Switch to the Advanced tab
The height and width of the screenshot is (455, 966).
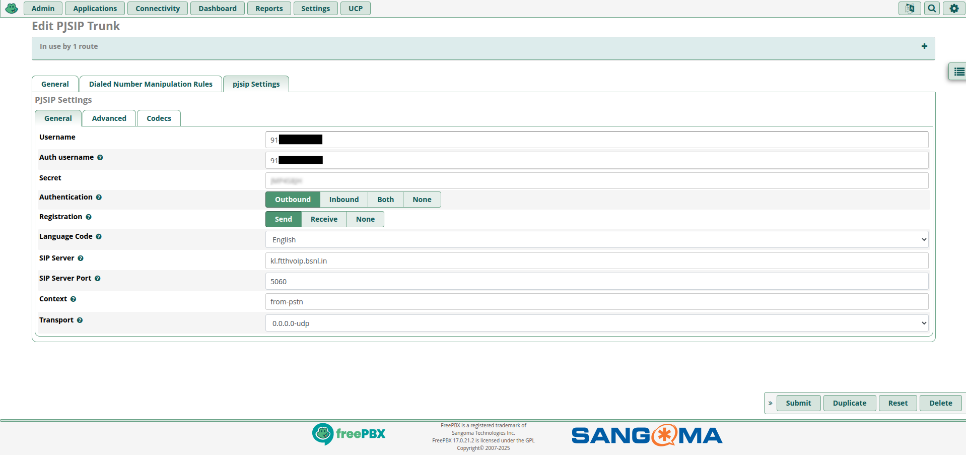[x=109, y=118]
